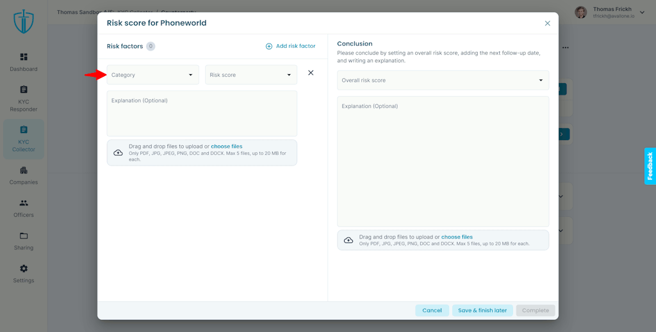
Task: Expand the Overall risk score dropdown
Action: (443, 80)
